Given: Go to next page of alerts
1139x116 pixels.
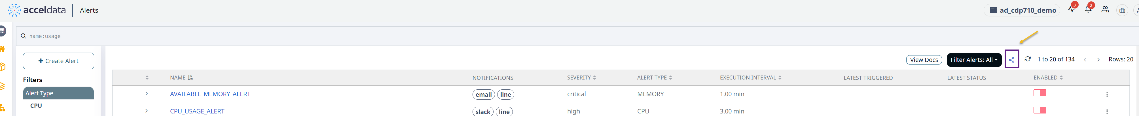Looking at the screenshot, I should [1098, 59].
